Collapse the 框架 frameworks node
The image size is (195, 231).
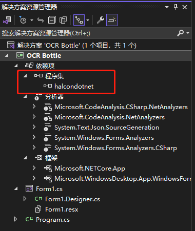(25, 158)
